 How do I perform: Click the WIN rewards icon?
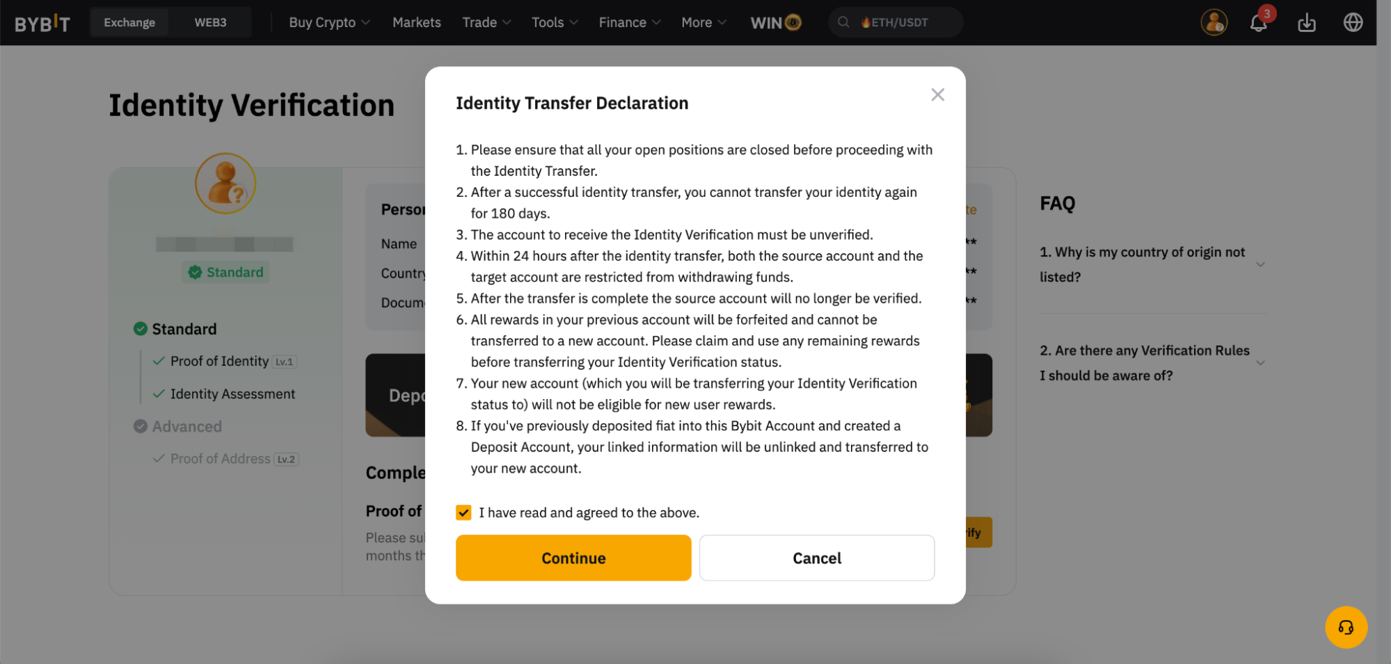pyautogui.click(x=775, y=22)
